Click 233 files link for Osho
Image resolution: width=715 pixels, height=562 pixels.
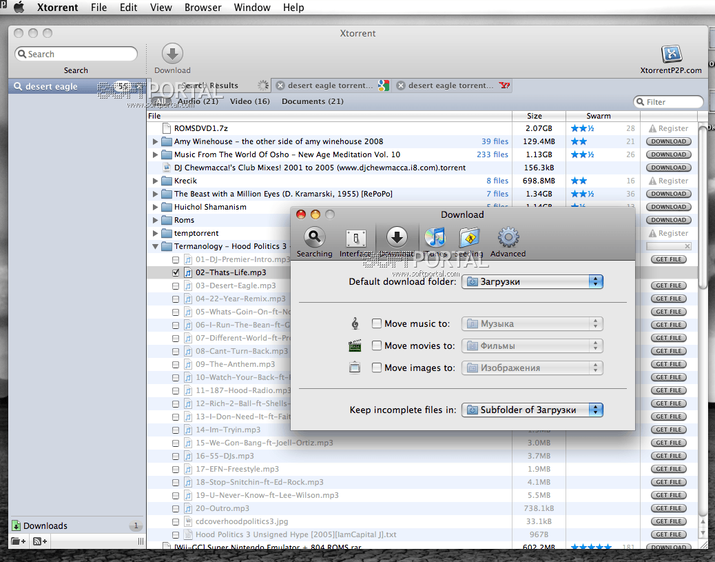493,154
